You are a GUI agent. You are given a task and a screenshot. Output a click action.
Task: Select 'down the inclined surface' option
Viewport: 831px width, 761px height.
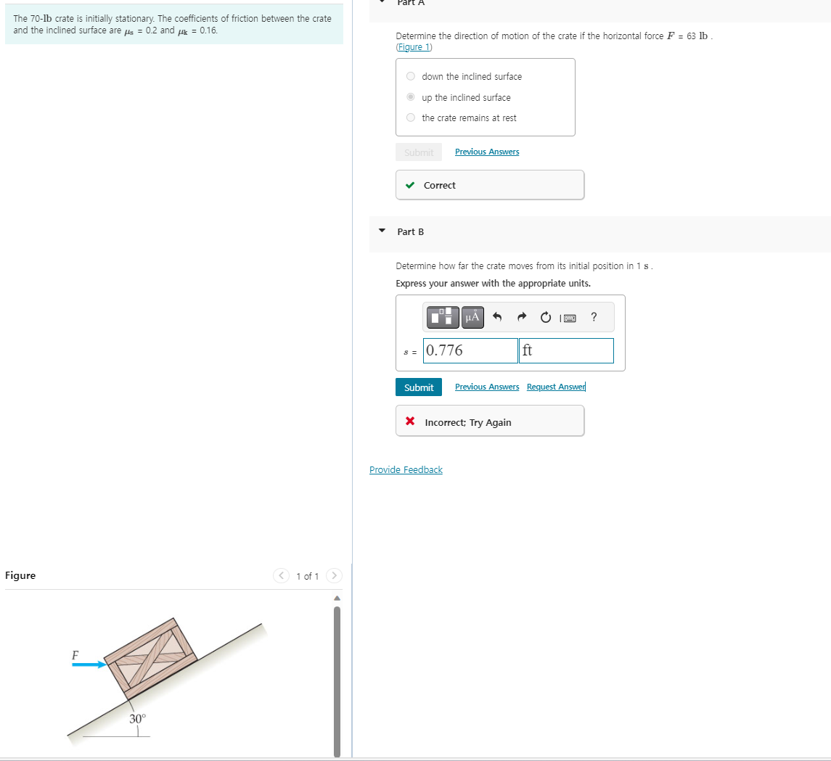(410, 76)
